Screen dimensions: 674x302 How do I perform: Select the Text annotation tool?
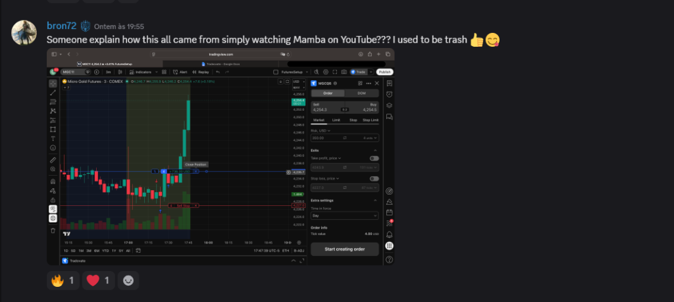pos(53,138)
